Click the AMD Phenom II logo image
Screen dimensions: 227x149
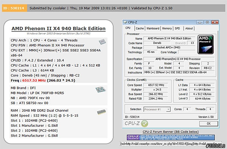click(x=205, y=45)
